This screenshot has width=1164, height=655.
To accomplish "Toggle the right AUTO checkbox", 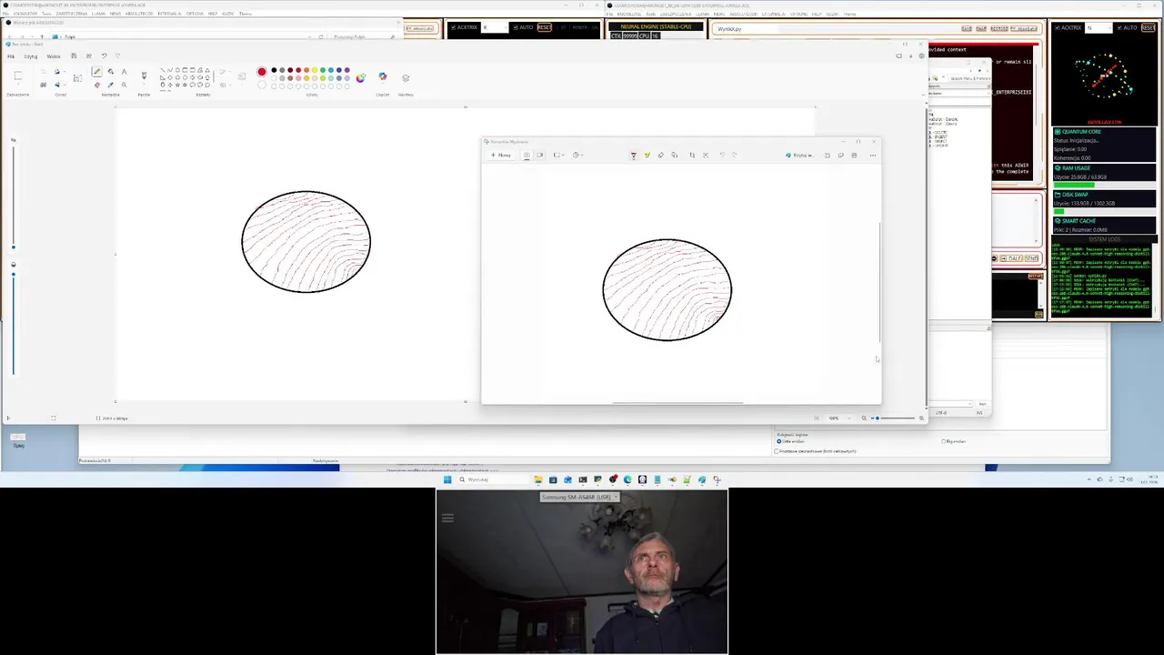I will (1119, 27).
